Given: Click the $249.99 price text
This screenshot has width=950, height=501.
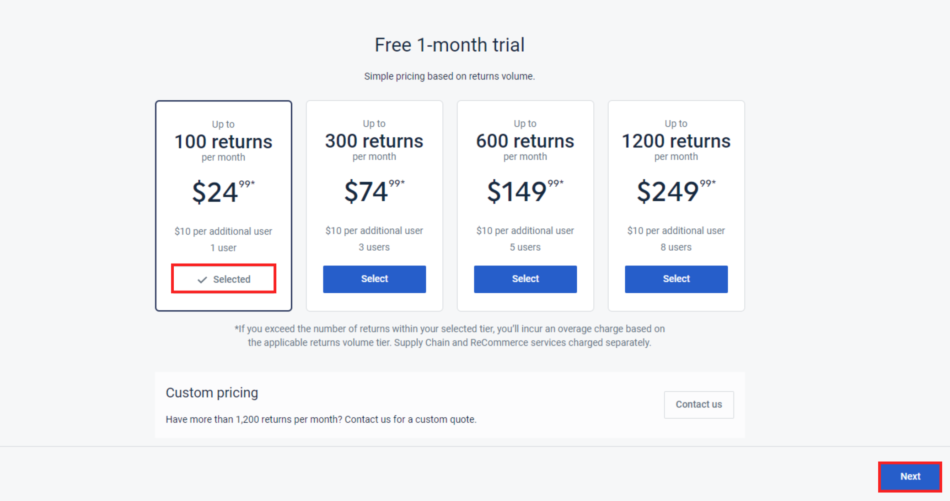Looking at the screenshot, I should [676, 191].
